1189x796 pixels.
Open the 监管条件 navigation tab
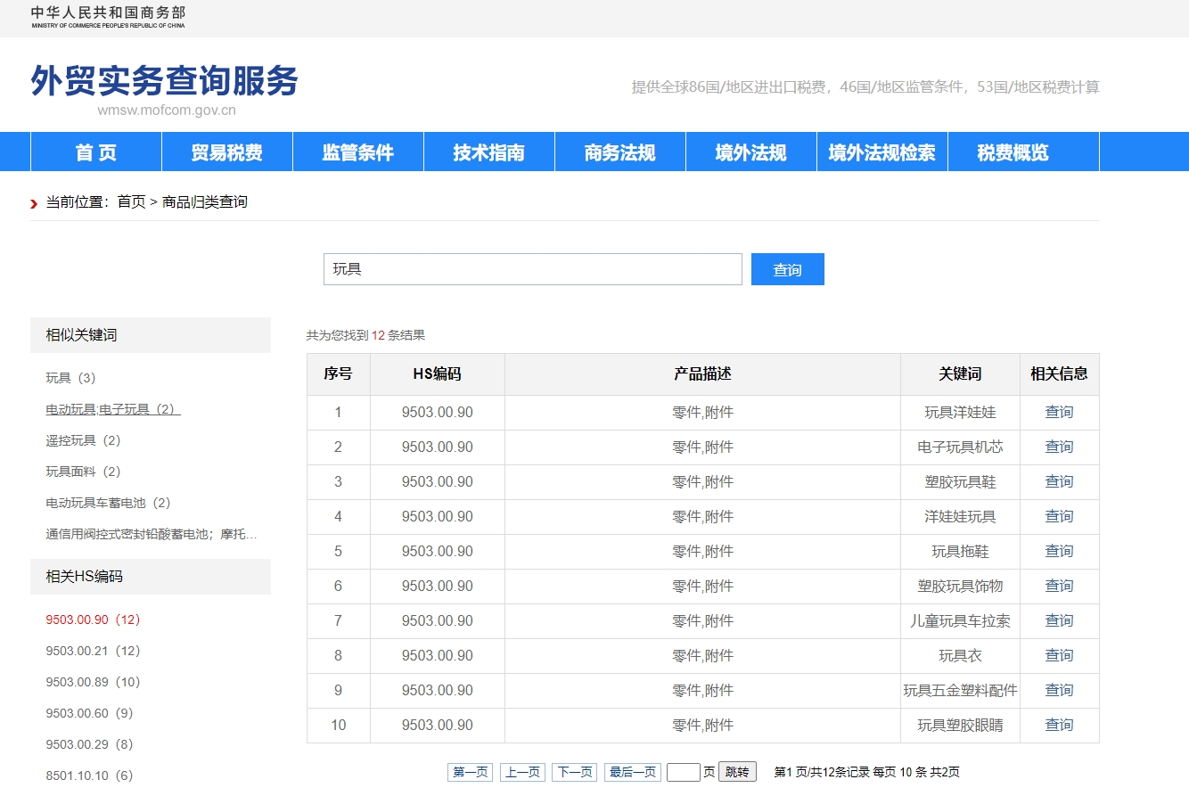tap(357, 152)
